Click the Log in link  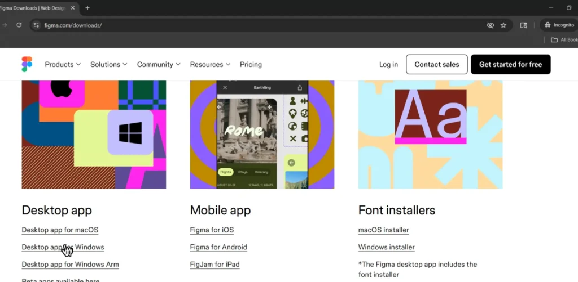pos(388,65)
